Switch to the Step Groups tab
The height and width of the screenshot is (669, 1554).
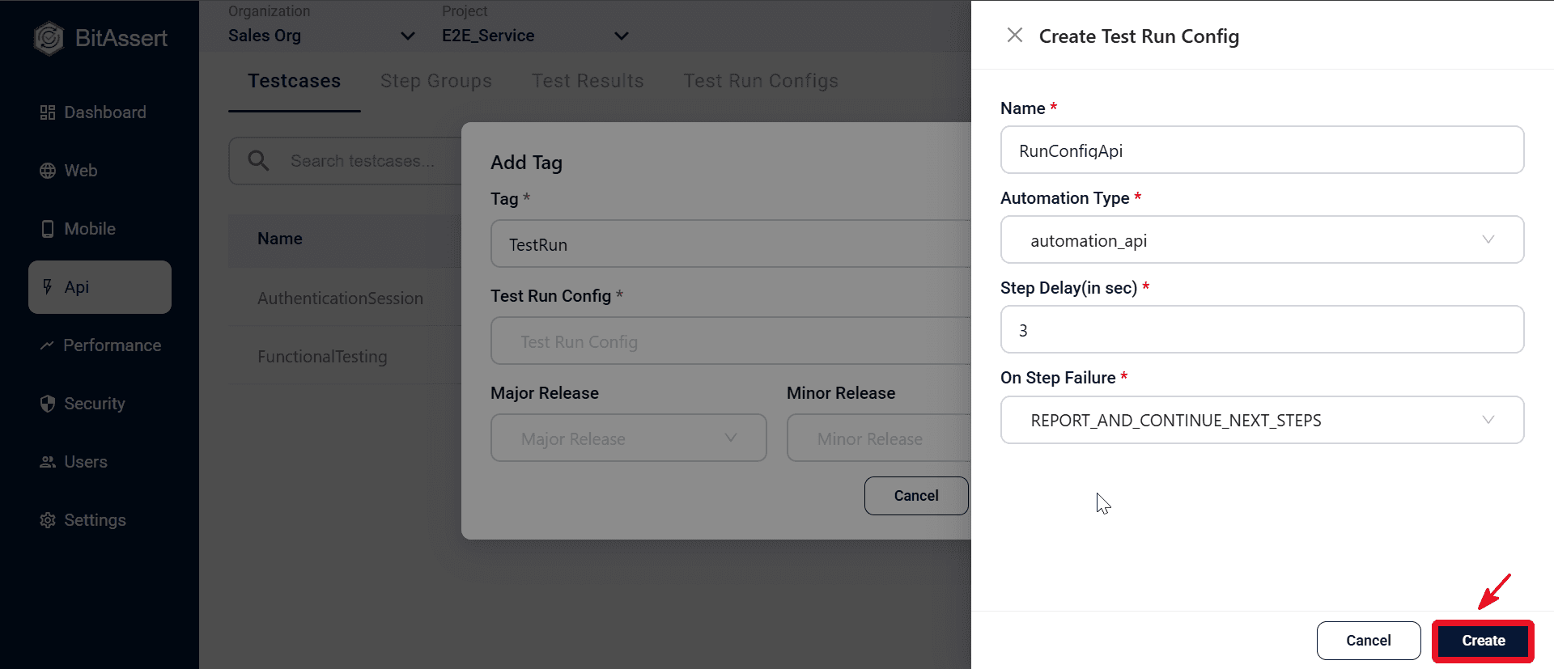coord(436,81)
